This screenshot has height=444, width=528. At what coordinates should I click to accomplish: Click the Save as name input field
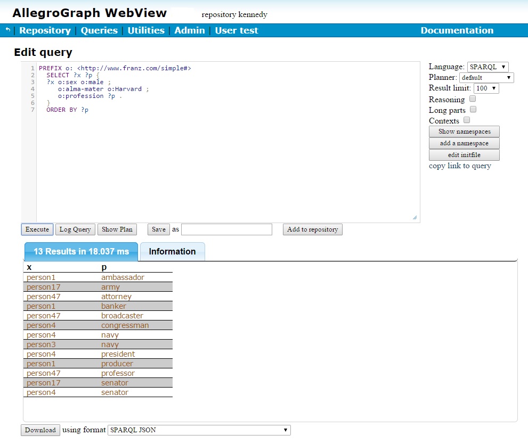tap(226, 229)
